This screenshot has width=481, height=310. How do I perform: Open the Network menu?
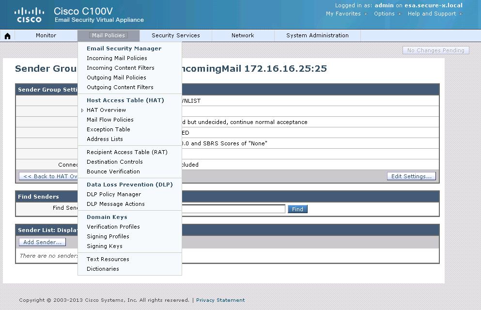243,35
